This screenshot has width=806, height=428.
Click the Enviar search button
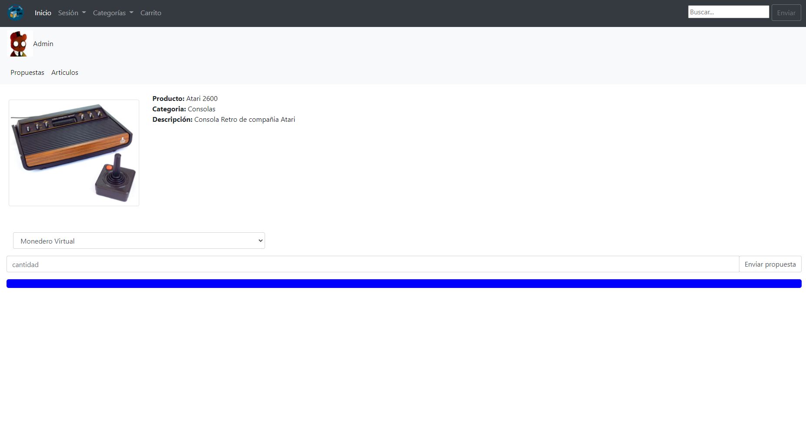pos(786,13)
